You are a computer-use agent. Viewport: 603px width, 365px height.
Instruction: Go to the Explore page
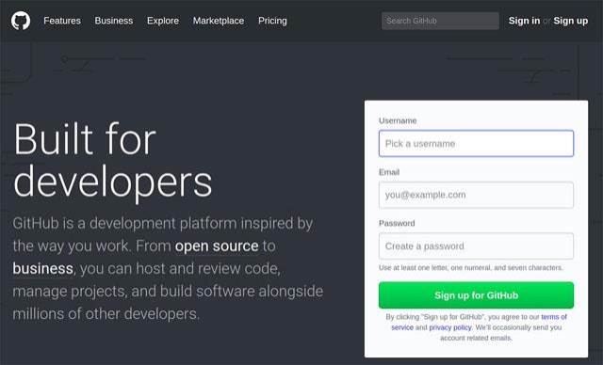pos(163,21)
